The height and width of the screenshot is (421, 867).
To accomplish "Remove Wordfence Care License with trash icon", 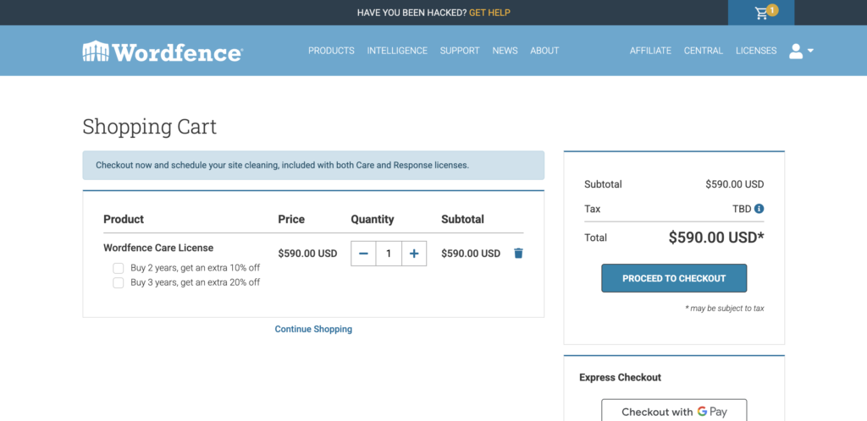I will click(518, 254).
